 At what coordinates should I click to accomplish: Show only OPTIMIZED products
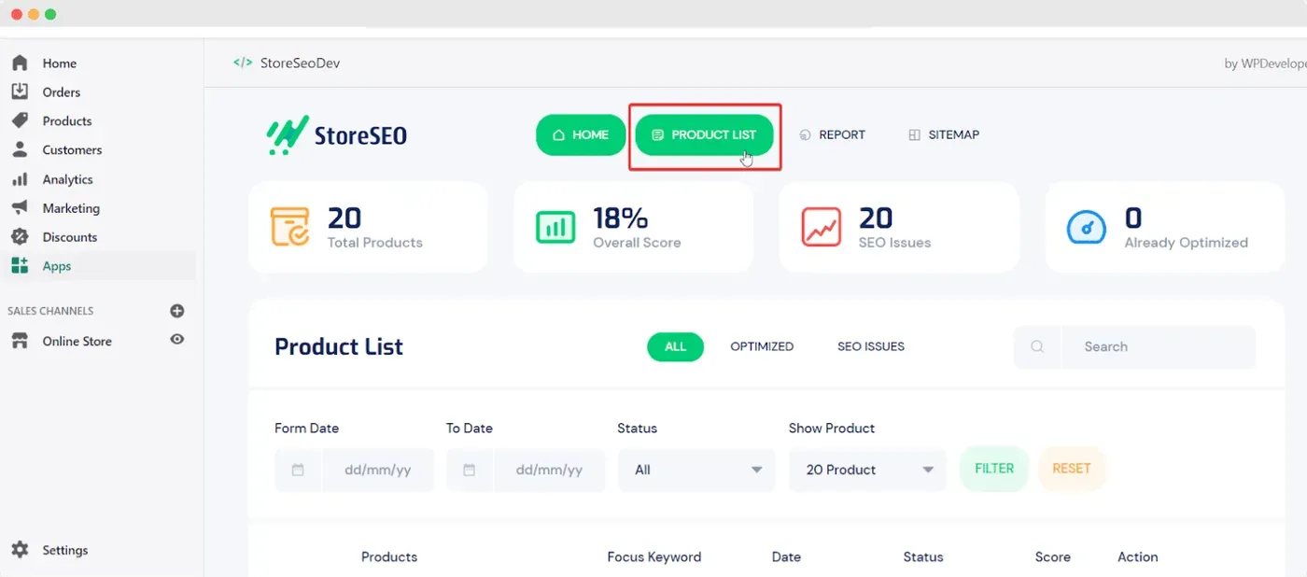point(762,346)
